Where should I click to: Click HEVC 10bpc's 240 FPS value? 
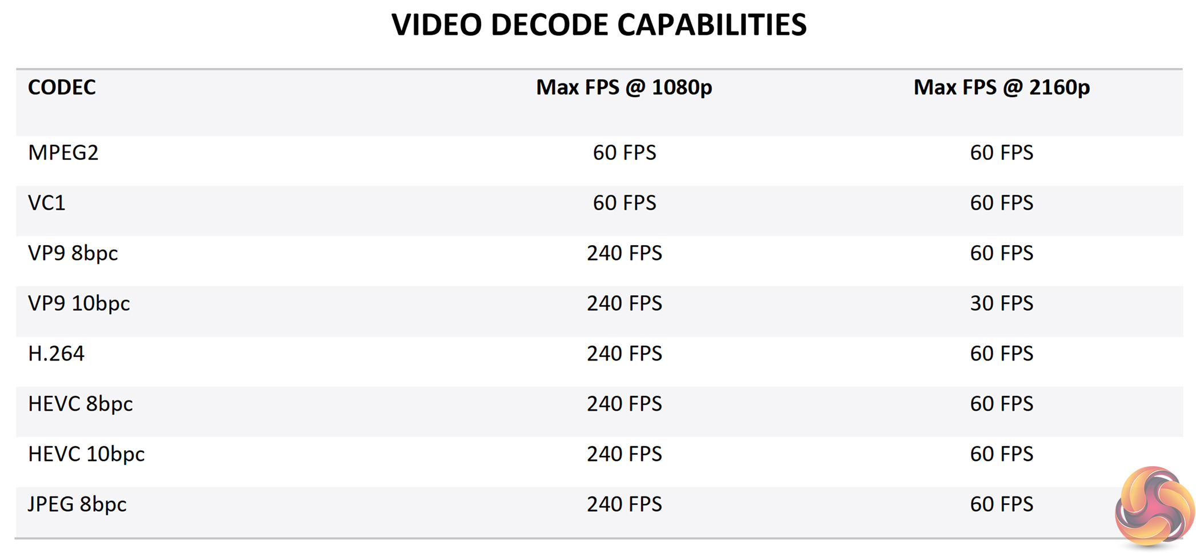624,454
